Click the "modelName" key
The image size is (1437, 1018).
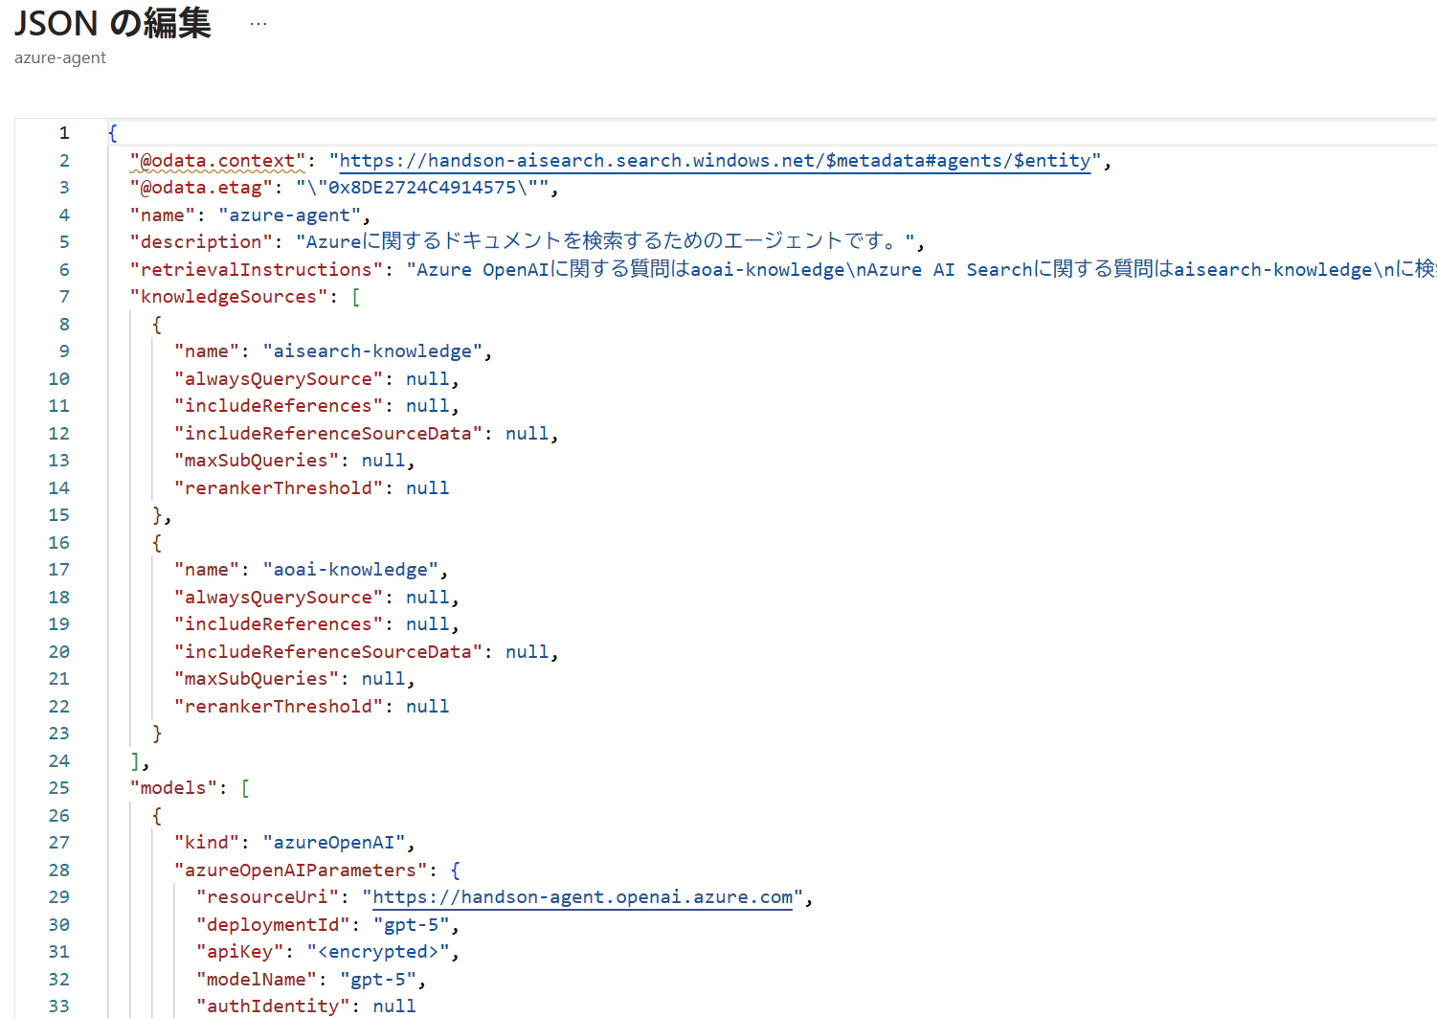257,980
